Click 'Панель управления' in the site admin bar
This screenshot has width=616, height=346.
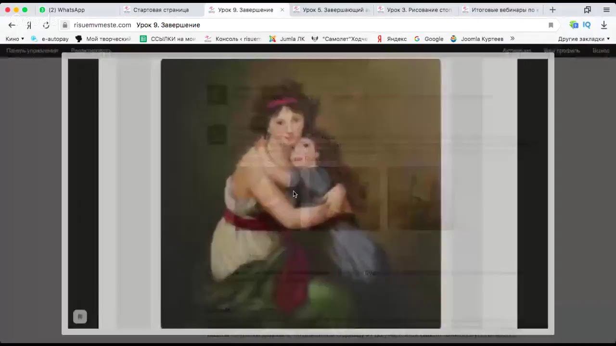(x=32, y=50)
